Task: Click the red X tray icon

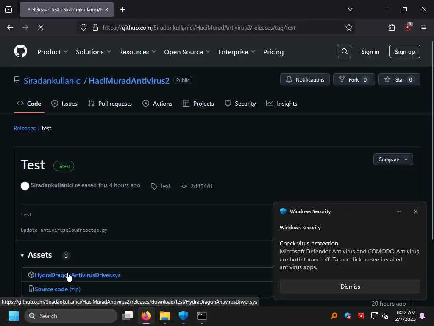Action: click(361, 316)
